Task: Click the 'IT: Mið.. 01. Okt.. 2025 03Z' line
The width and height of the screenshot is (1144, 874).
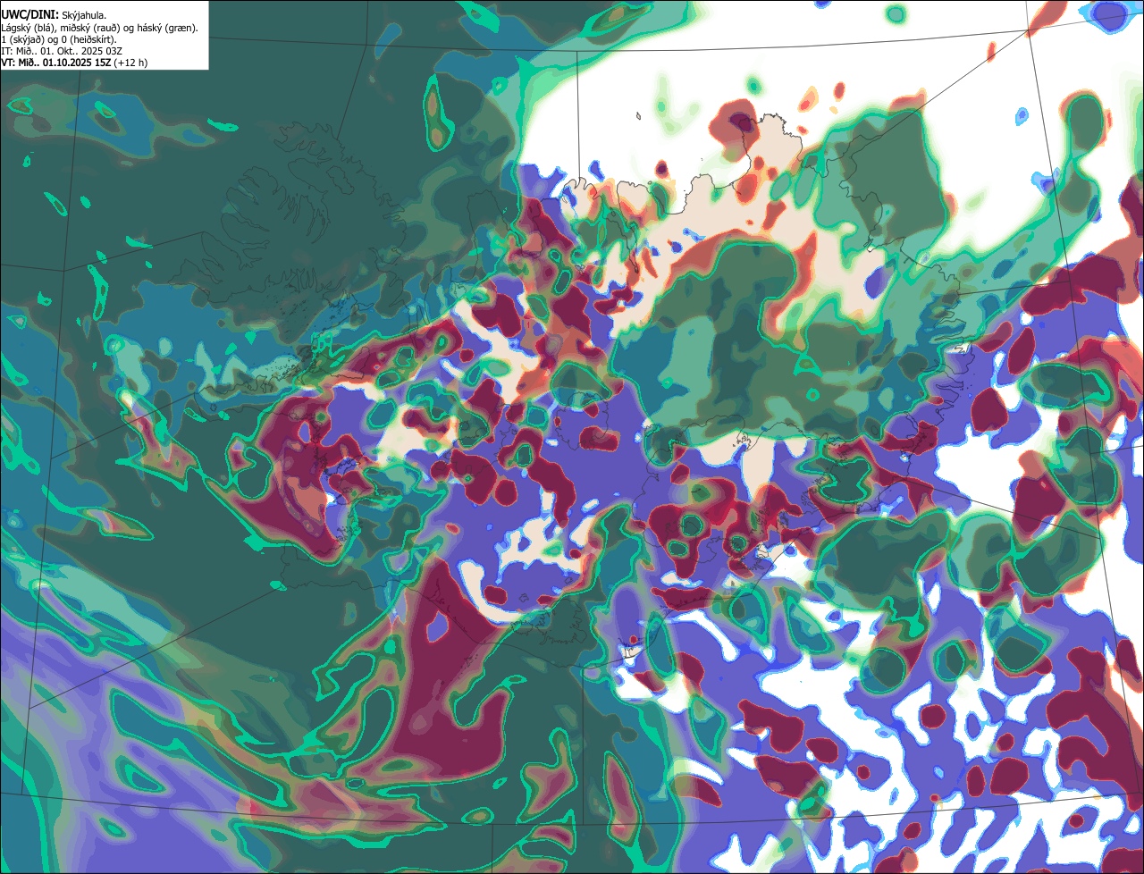Action: point(62,51)
